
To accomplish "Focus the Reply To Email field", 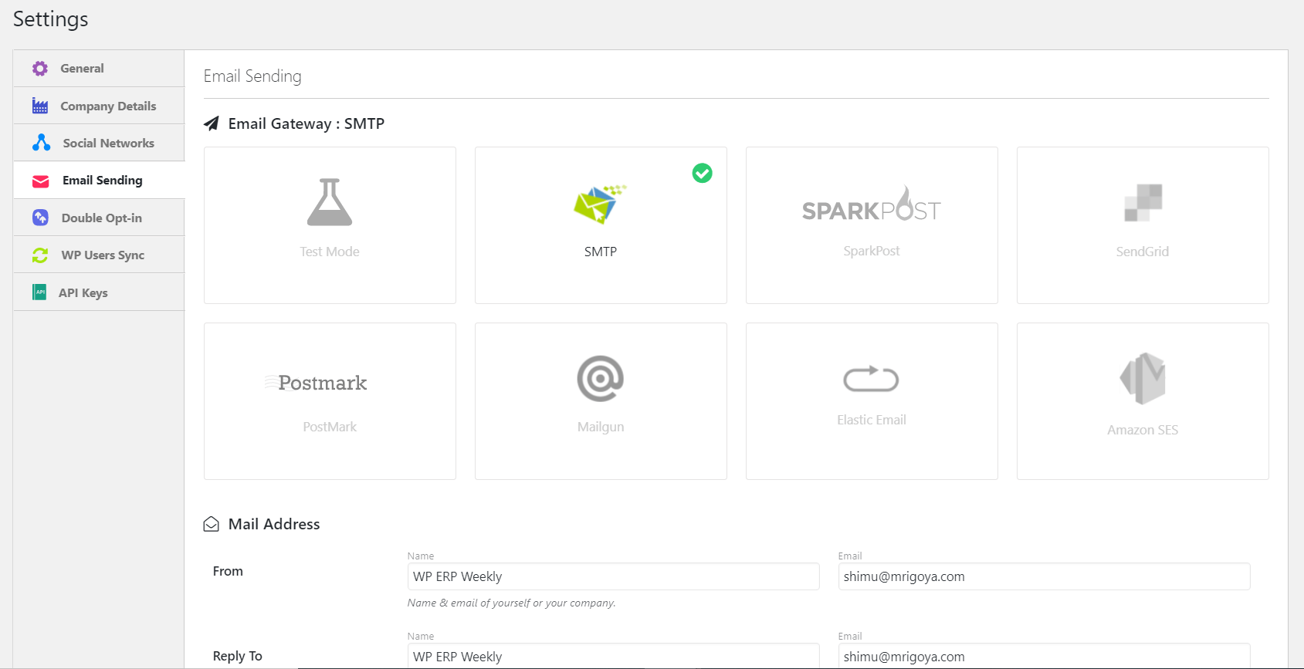I will [x=1044, y=656].
